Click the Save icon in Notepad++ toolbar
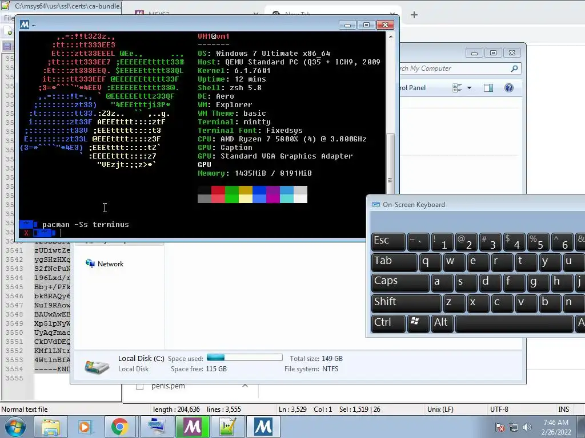This screenshot has width=585, height=438. (x=7, y=47)
